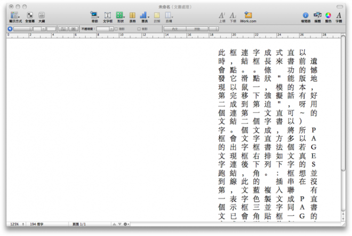This screenshot has height=236, width=352.
Task: Toggle the 倒影 reflection checkbox
Action: 139,28
